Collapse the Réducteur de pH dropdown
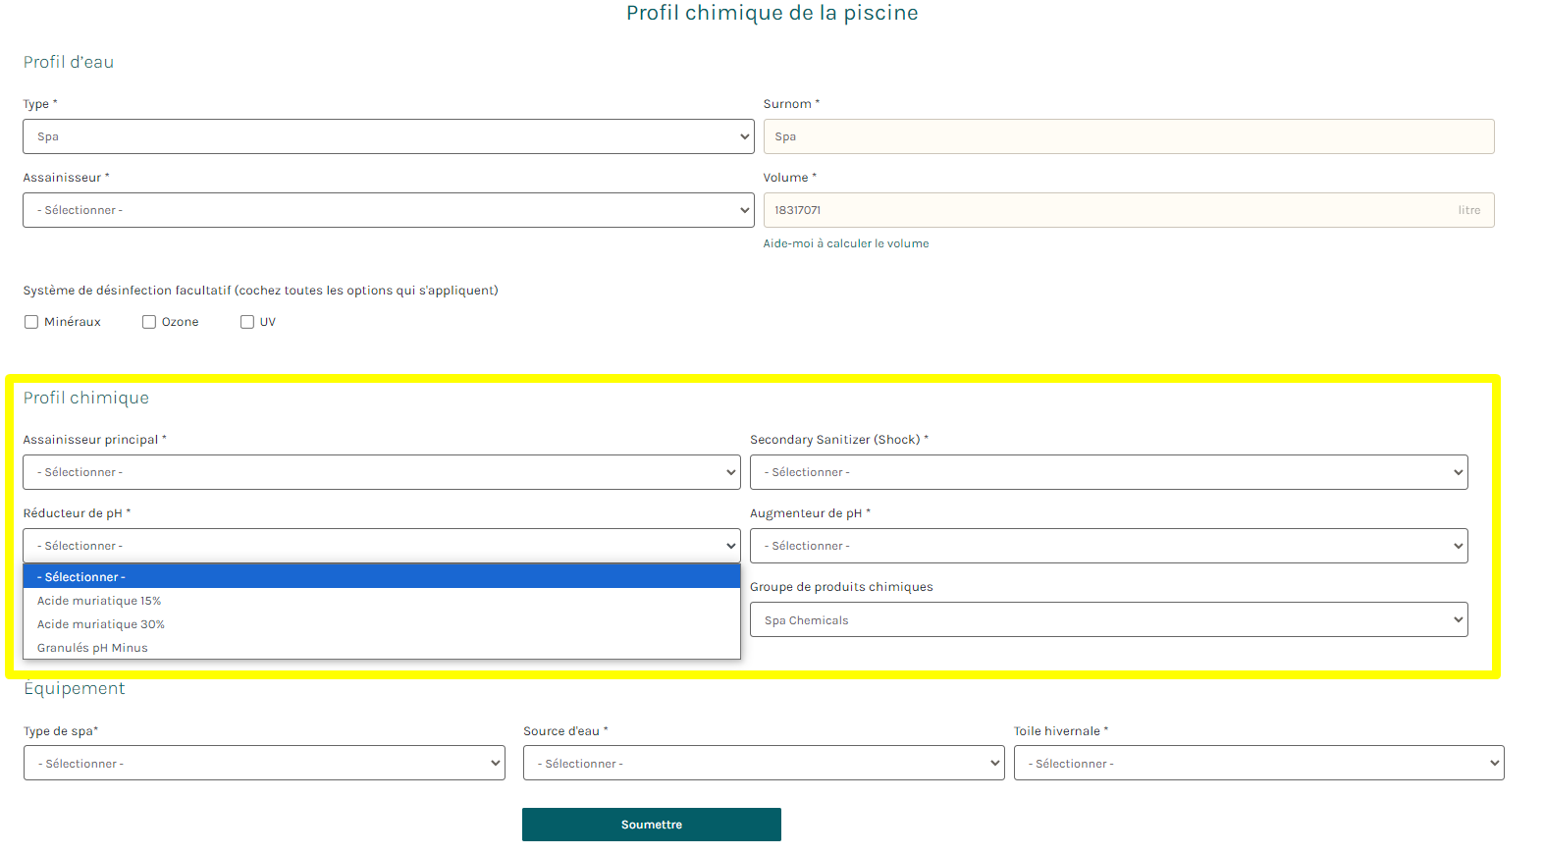The height and width of the screenshot is (854, 1544). [x=382, y=546]
